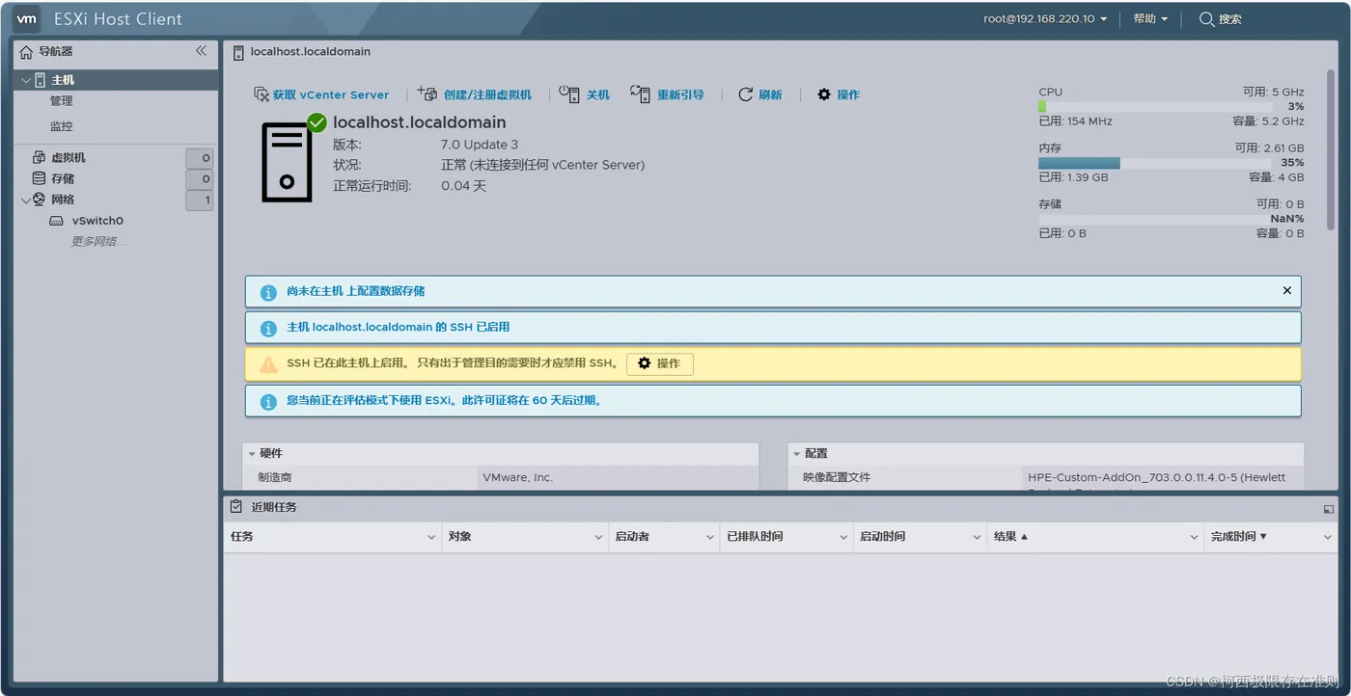Click the localhost.localdomain tab title

point(310,52)
